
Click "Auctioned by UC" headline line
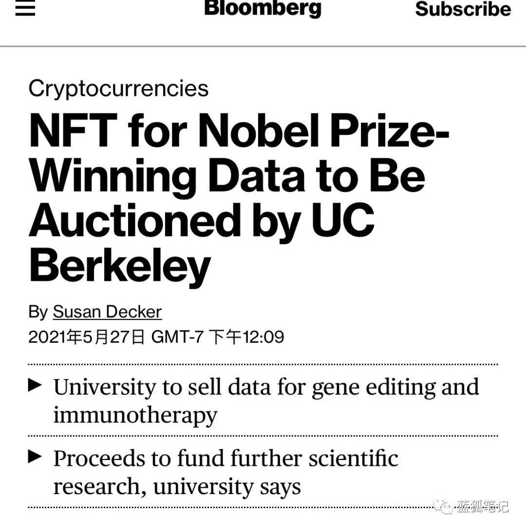click(x=202, y=221)
